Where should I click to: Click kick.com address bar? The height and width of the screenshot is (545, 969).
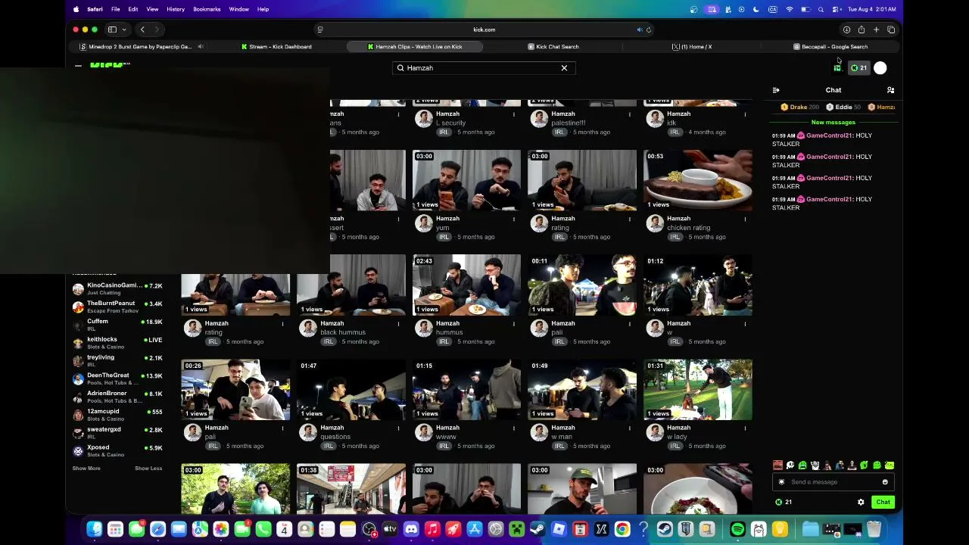(x=484, y=30)
